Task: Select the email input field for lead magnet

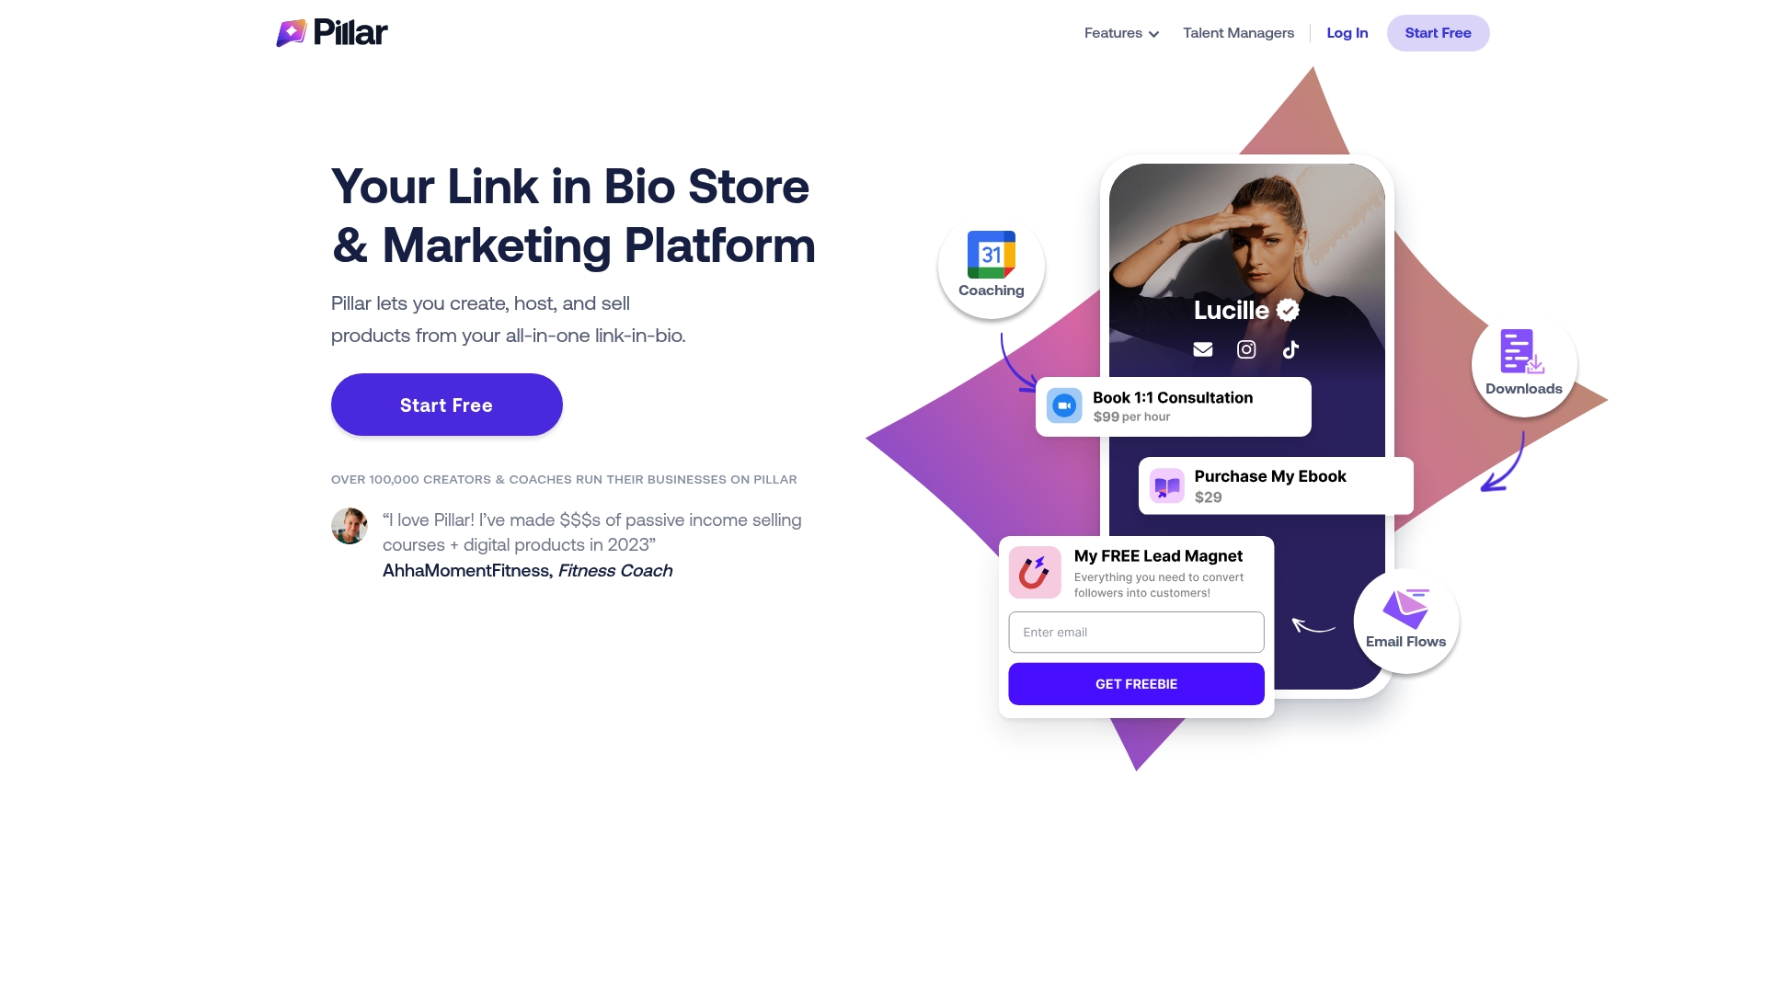Action: 1137,632
